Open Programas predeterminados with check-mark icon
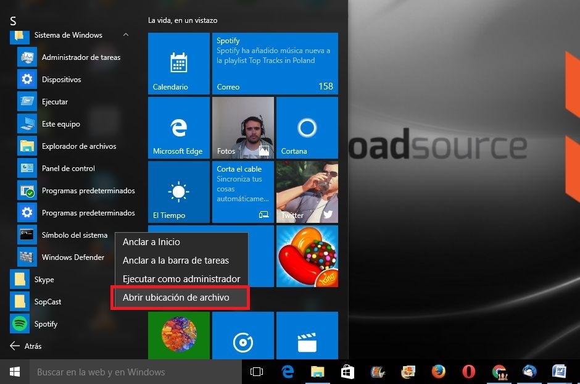This screenshot has height=384, width=580. click(x=27, y=191)
